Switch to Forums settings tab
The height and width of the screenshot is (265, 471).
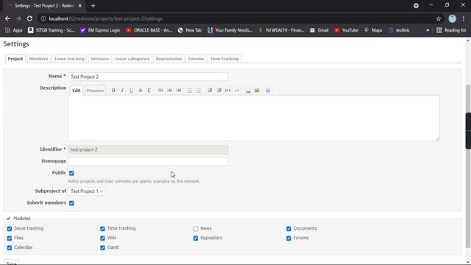coord(196,59)
